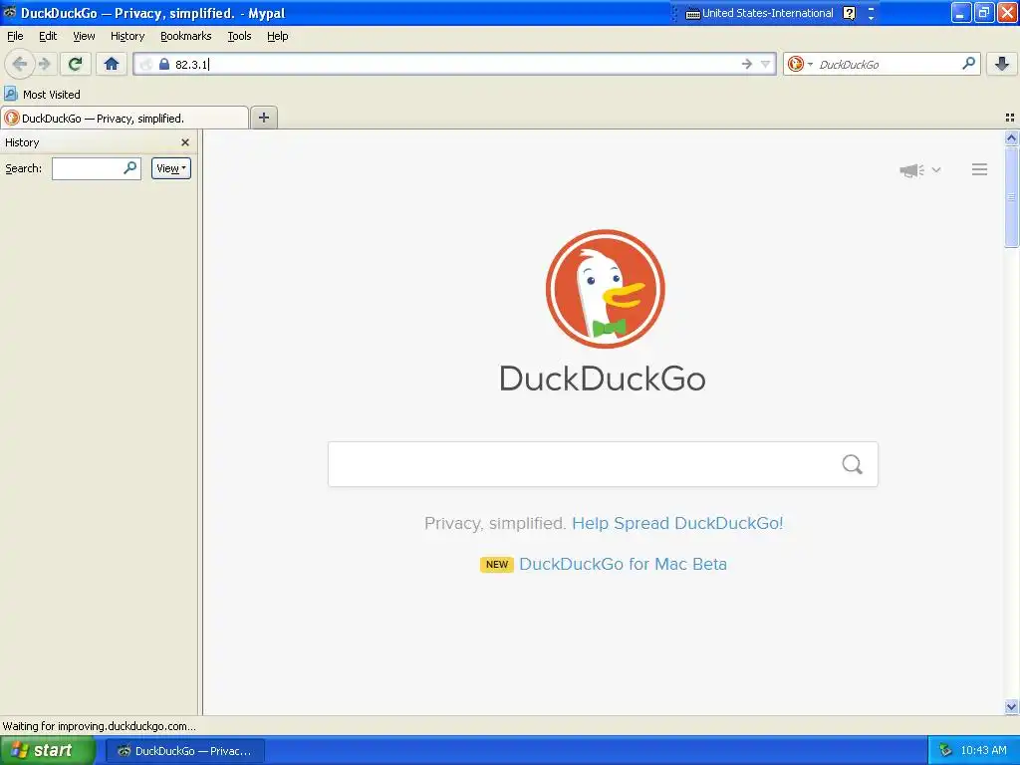
Task: Close the History sidebar
Action: (185, 142)
